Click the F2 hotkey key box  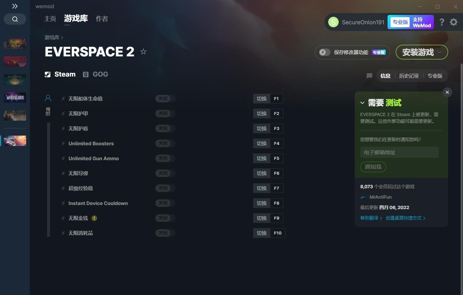[x=276, y=114]
